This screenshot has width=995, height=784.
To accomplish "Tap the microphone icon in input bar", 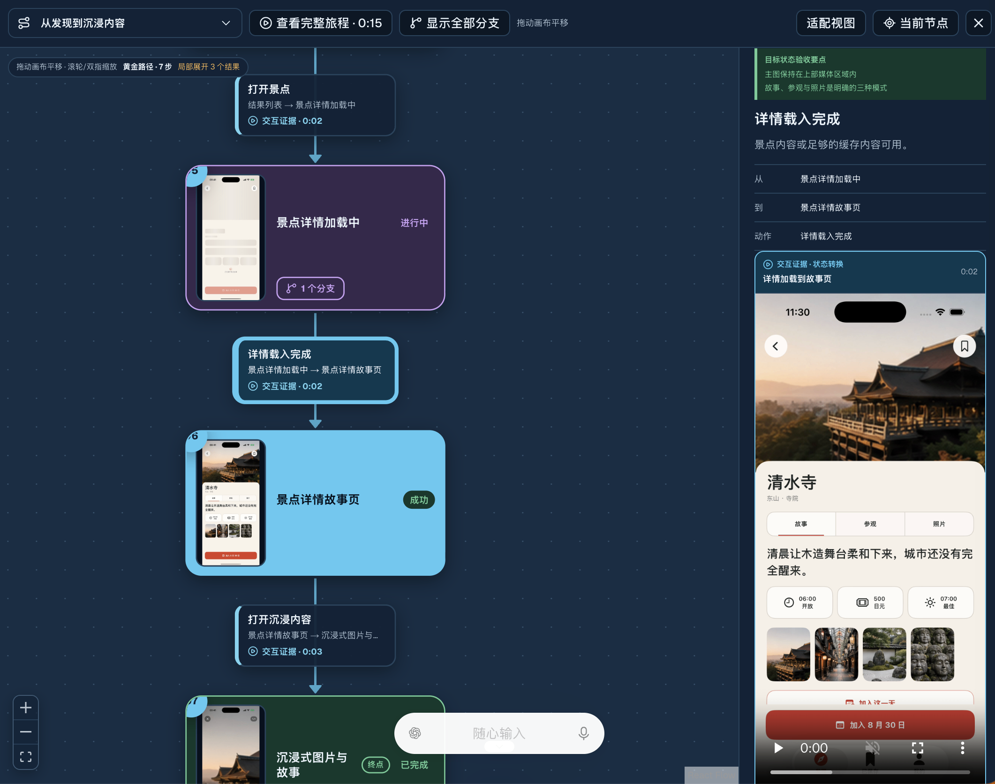I will point(583,733).
